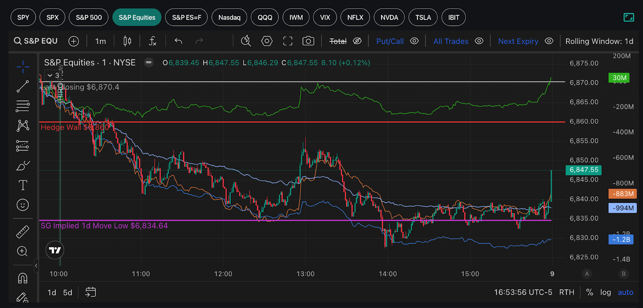
Task: Open the RTH session dropdown
Action: [567, 292]
